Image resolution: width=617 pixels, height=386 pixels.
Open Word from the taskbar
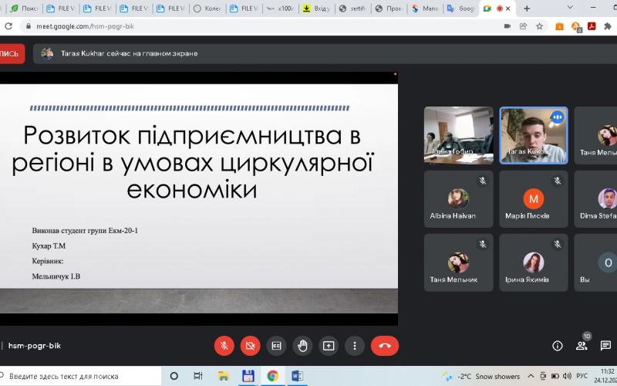pyautogui.click(x=297, y=376)
